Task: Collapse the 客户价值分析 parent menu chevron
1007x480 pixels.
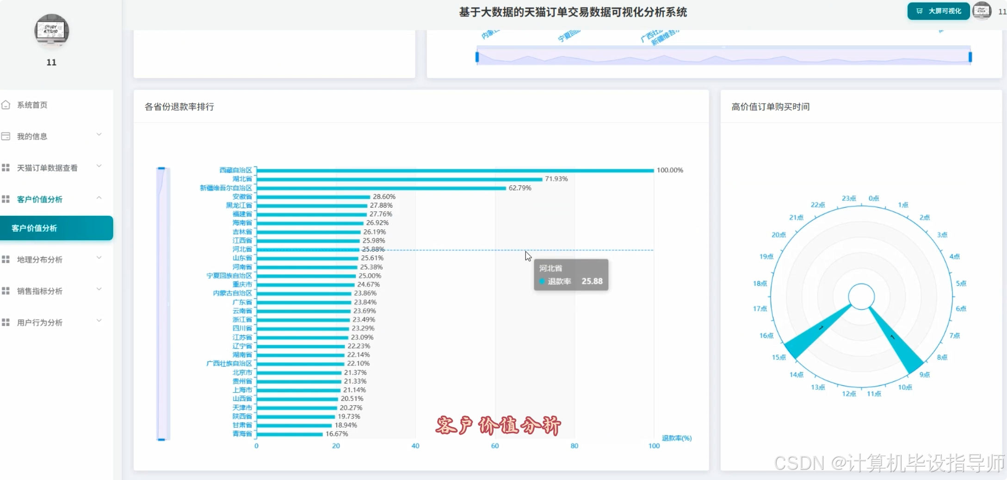Action: (x=99, y=198)
